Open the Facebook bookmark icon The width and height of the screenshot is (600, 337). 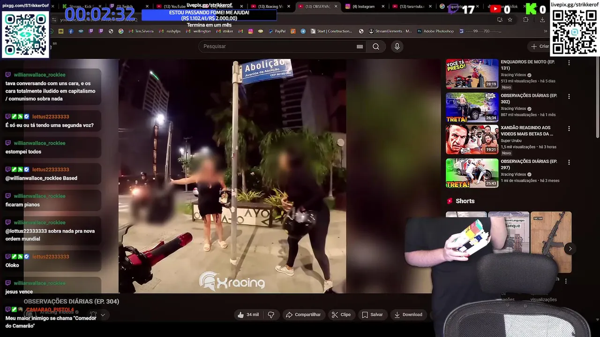pyautogui.click(x=71, y=31)
